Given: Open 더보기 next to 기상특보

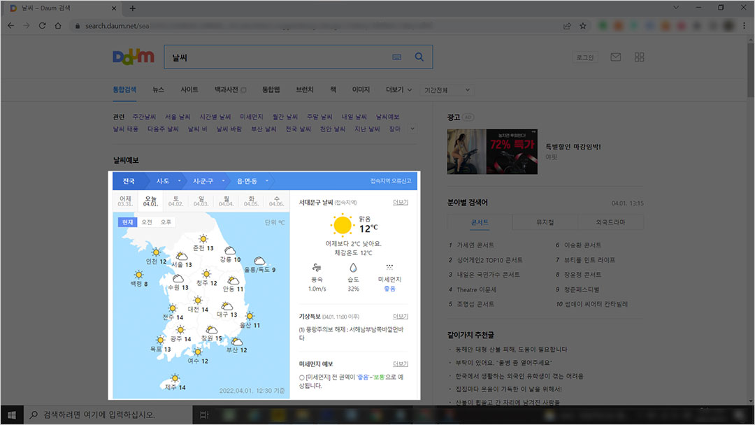Looking at the screenshot, I should (x=400, y=316).
